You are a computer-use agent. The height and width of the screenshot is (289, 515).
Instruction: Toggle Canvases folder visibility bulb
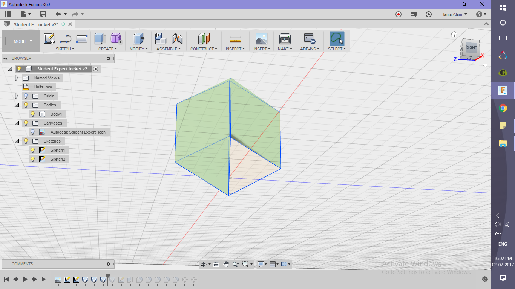[26, 123]
